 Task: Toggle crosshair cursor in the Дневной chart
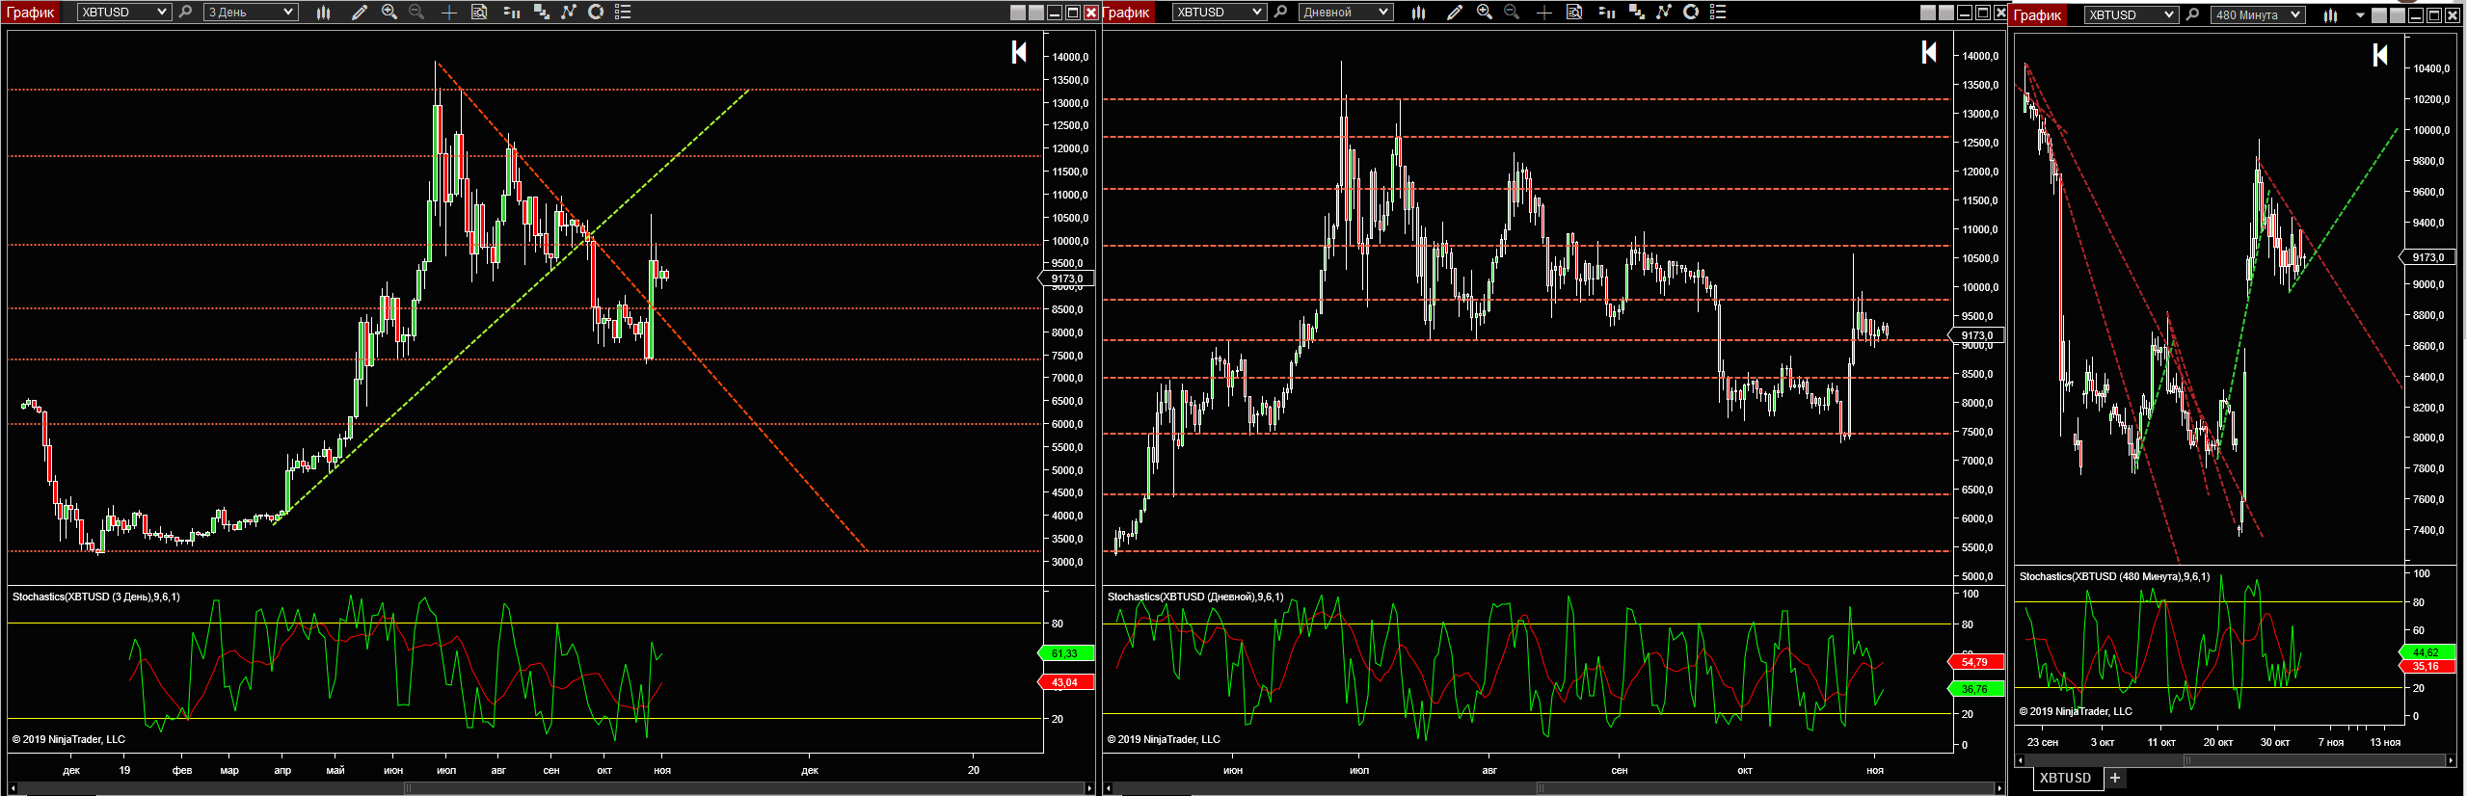(1543, 13)
